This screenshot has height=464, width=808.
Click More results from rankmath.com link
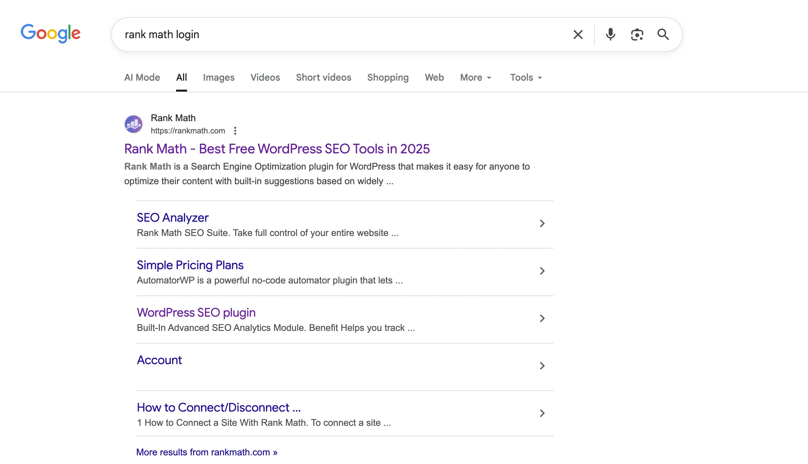[207, 452]
